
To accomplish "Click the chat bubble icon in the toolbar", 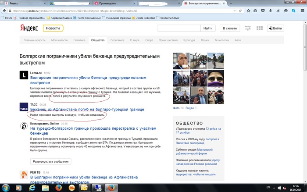I will tap(286, 11).
